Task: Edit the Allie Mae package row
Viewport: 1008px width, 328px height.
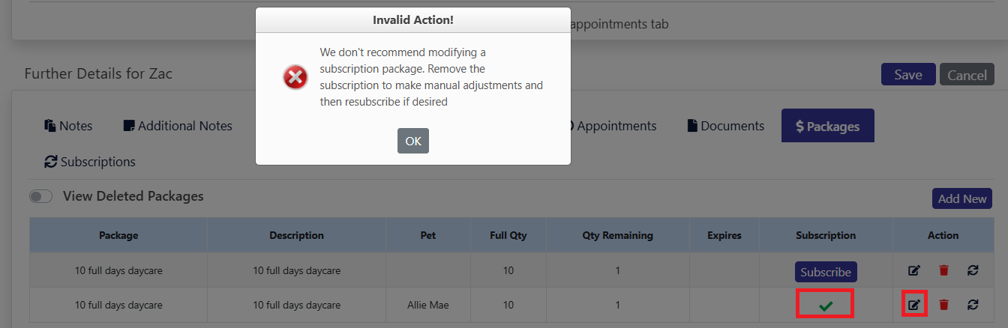Action: [x=913, y=304]
